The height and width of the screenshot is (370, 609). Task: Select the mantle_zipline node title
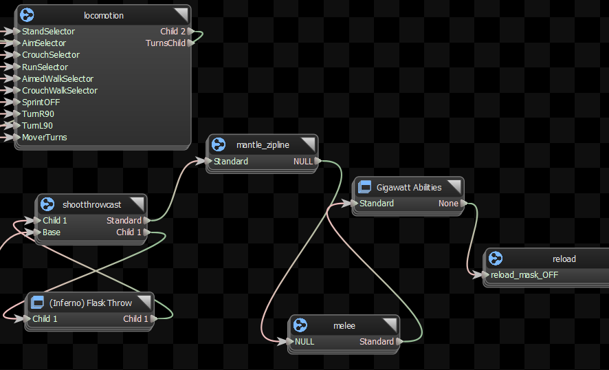(263, 145)
